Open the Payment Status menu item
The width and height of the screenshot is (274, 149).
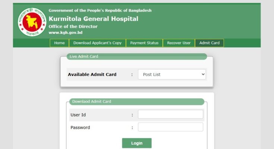point(144,43)
